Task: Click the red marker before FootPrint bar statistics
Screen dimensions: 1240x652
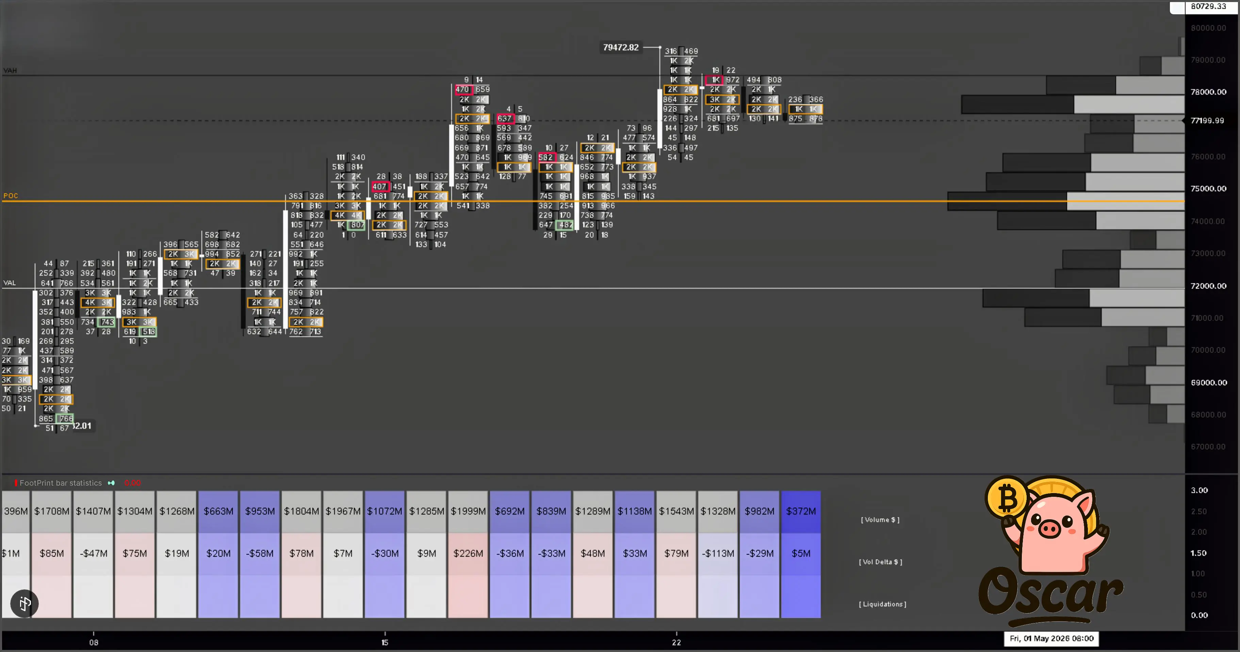Action: click(16, 483)
